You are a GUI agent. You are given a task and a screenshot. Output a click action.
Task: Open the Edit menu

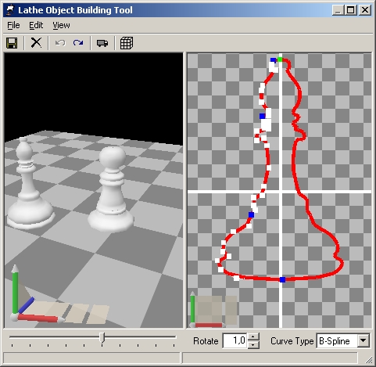(x=36, y=25)
